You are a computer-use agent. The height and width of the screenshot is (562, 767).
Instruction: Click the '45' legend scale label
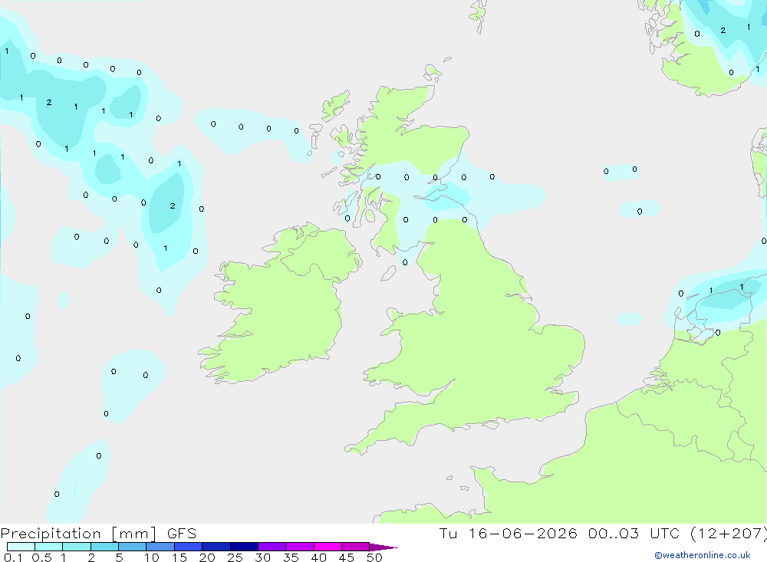coord(347,557)
